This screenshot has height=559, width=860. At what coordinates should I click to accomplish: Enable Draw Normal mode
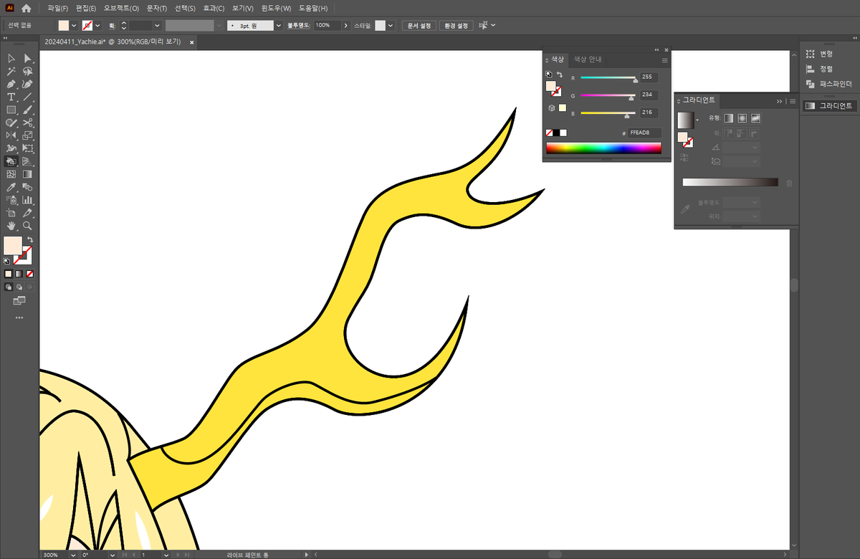click(x=9, y=287)
